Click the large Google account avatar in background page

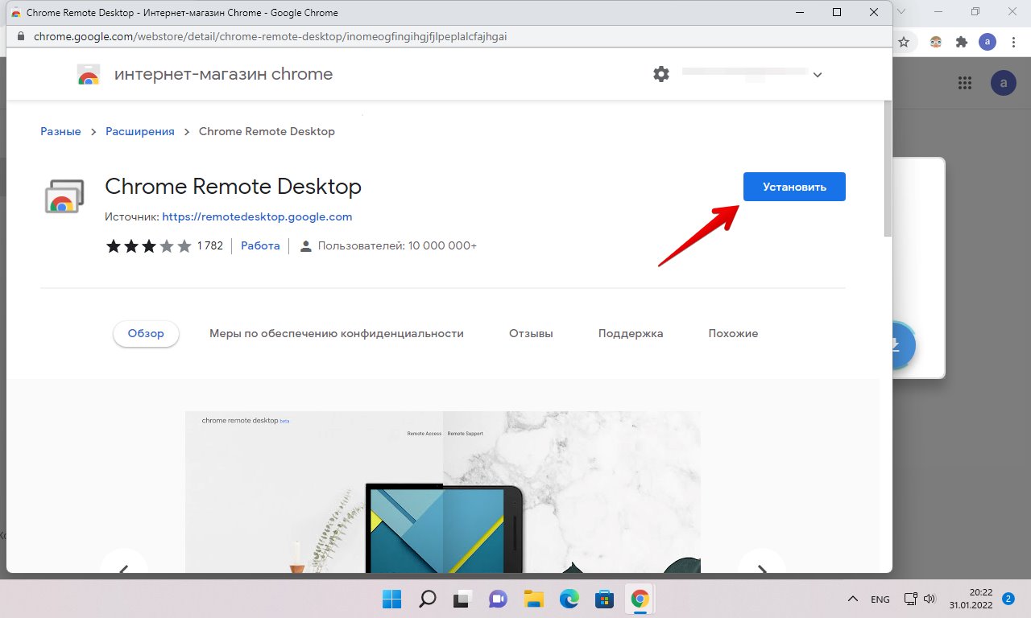(1004, 82)
